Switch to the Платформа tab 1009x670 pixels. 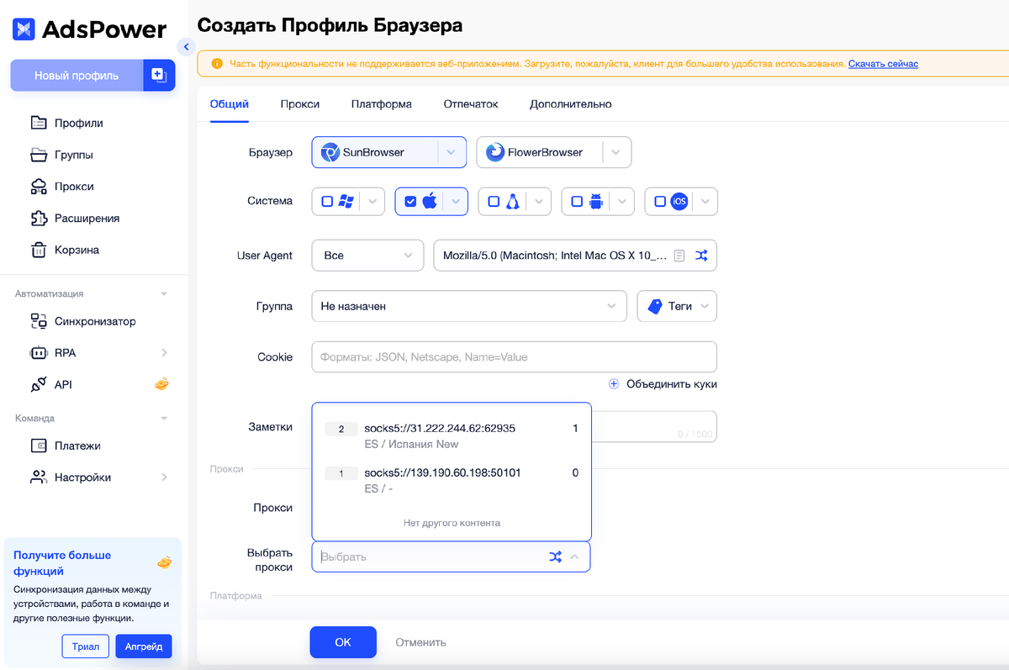[382, 104]
